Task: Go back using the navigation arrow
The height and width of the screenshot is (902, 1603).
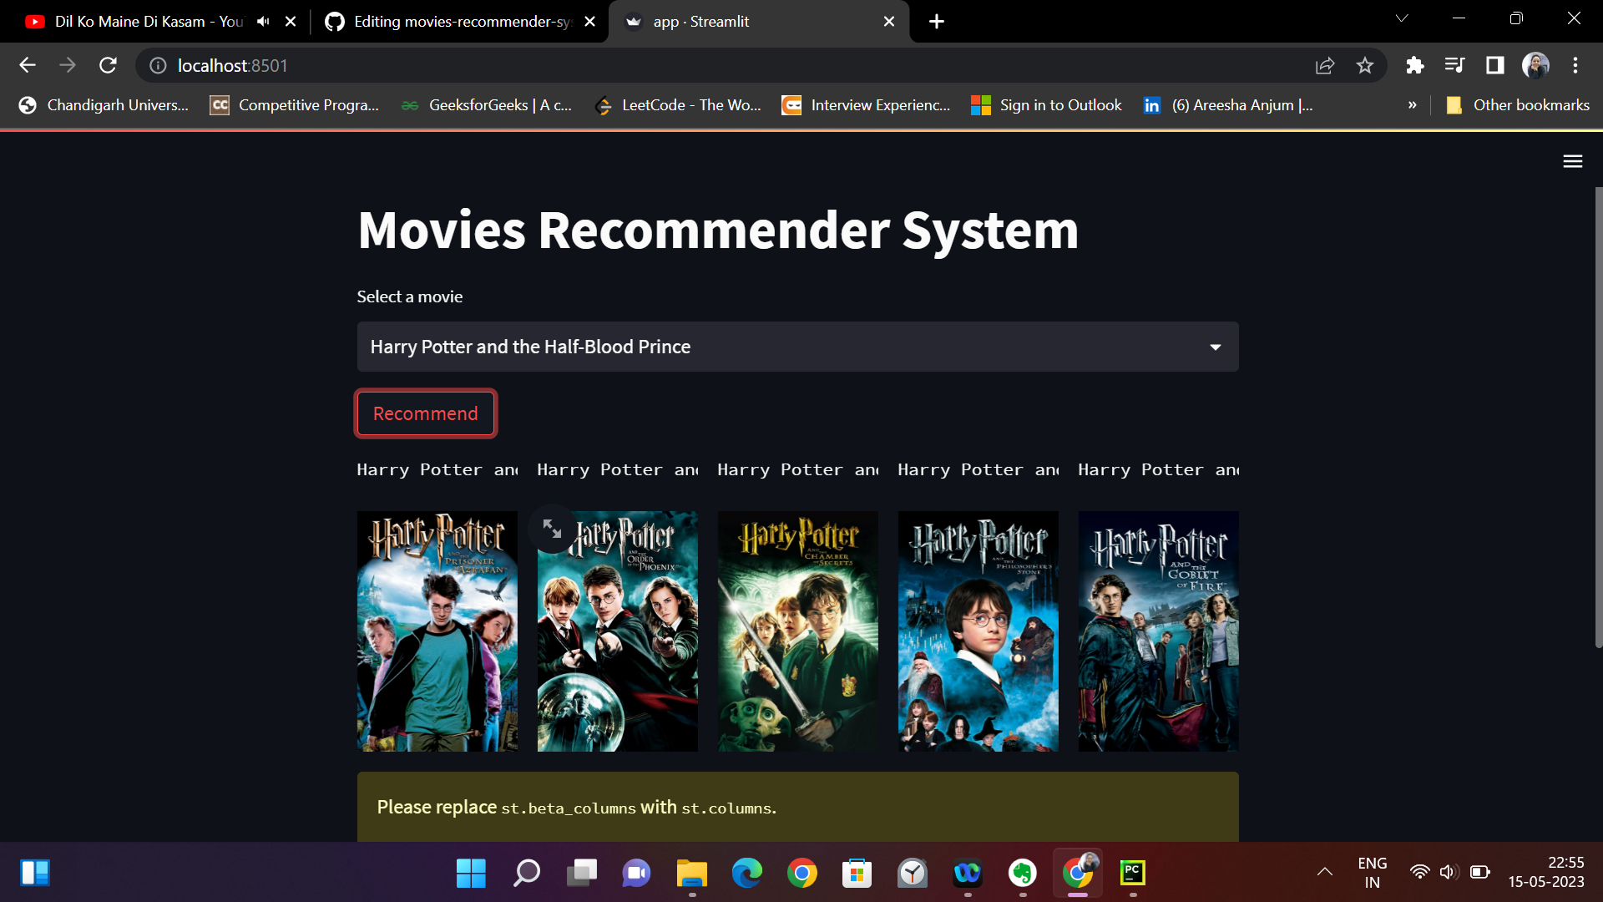Action: pos(28,65)
